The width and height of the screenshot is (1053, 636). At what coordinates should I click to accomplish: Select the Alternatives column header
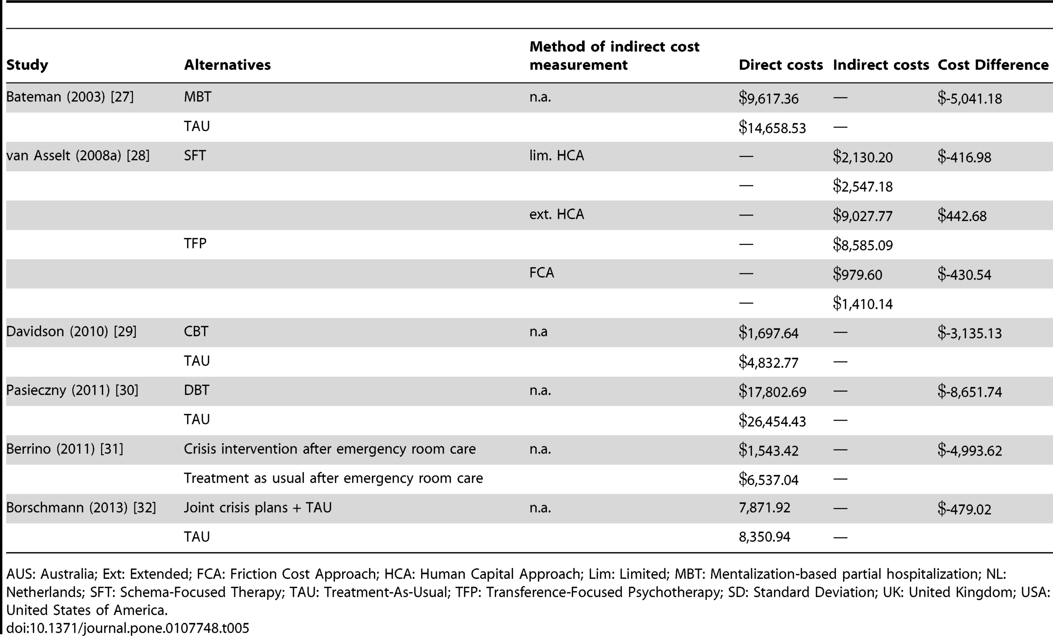pyautogui.click(x=227, y=65)
